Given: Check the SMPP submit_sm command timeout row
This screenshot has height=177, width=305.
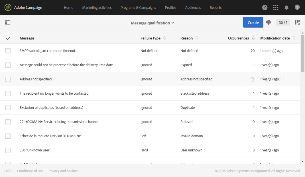Looking at the screenshot, I should pos(8,51).
